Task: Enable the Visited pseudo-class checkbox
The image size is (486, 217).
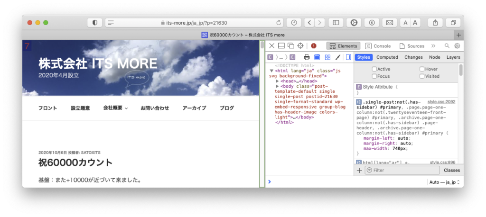Action: click(x=422, y=76)
